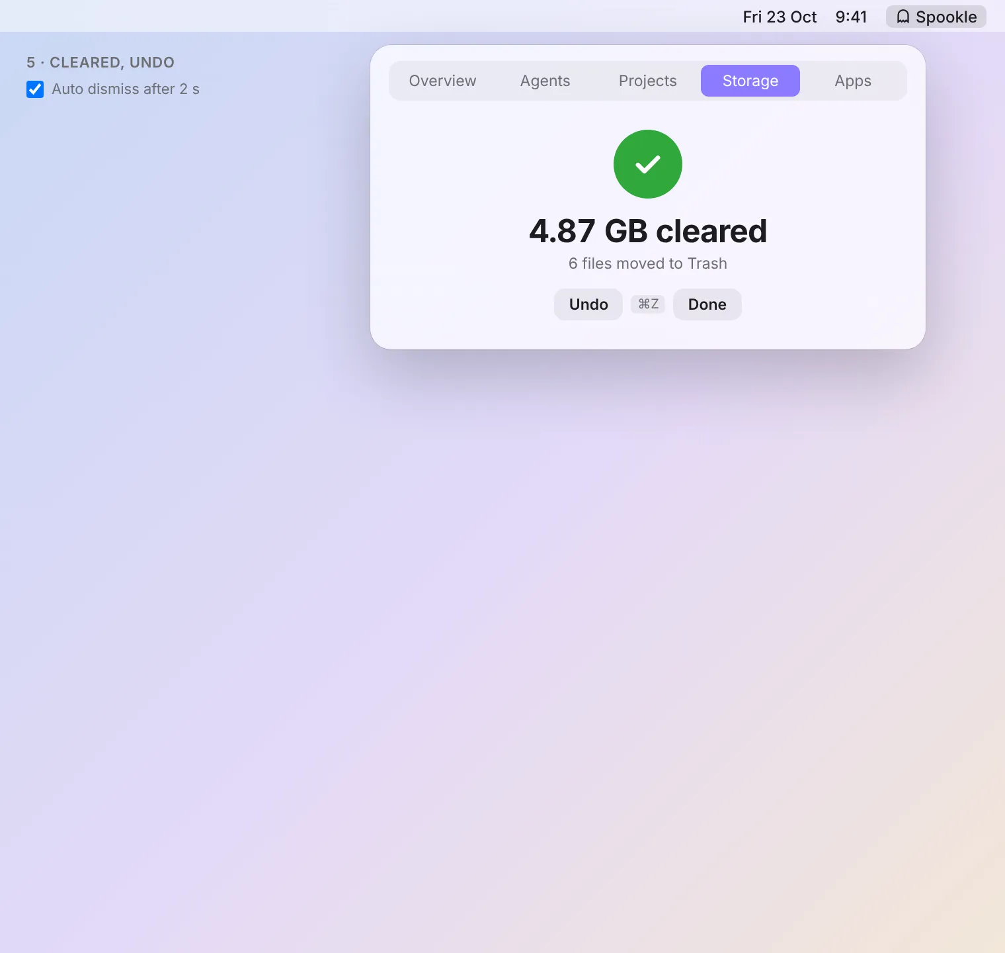Toggle the Auto dismiss after 2 s checkbox
This screenshot has height=953, width=1005.
pyautogui.click(x=35, y=89)
